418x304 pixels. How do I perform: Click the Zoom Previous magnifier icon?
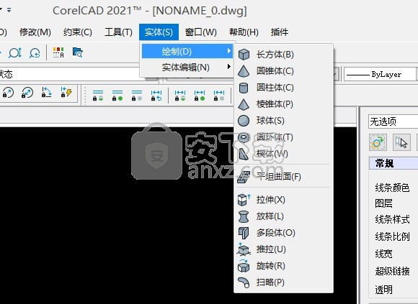35,52
